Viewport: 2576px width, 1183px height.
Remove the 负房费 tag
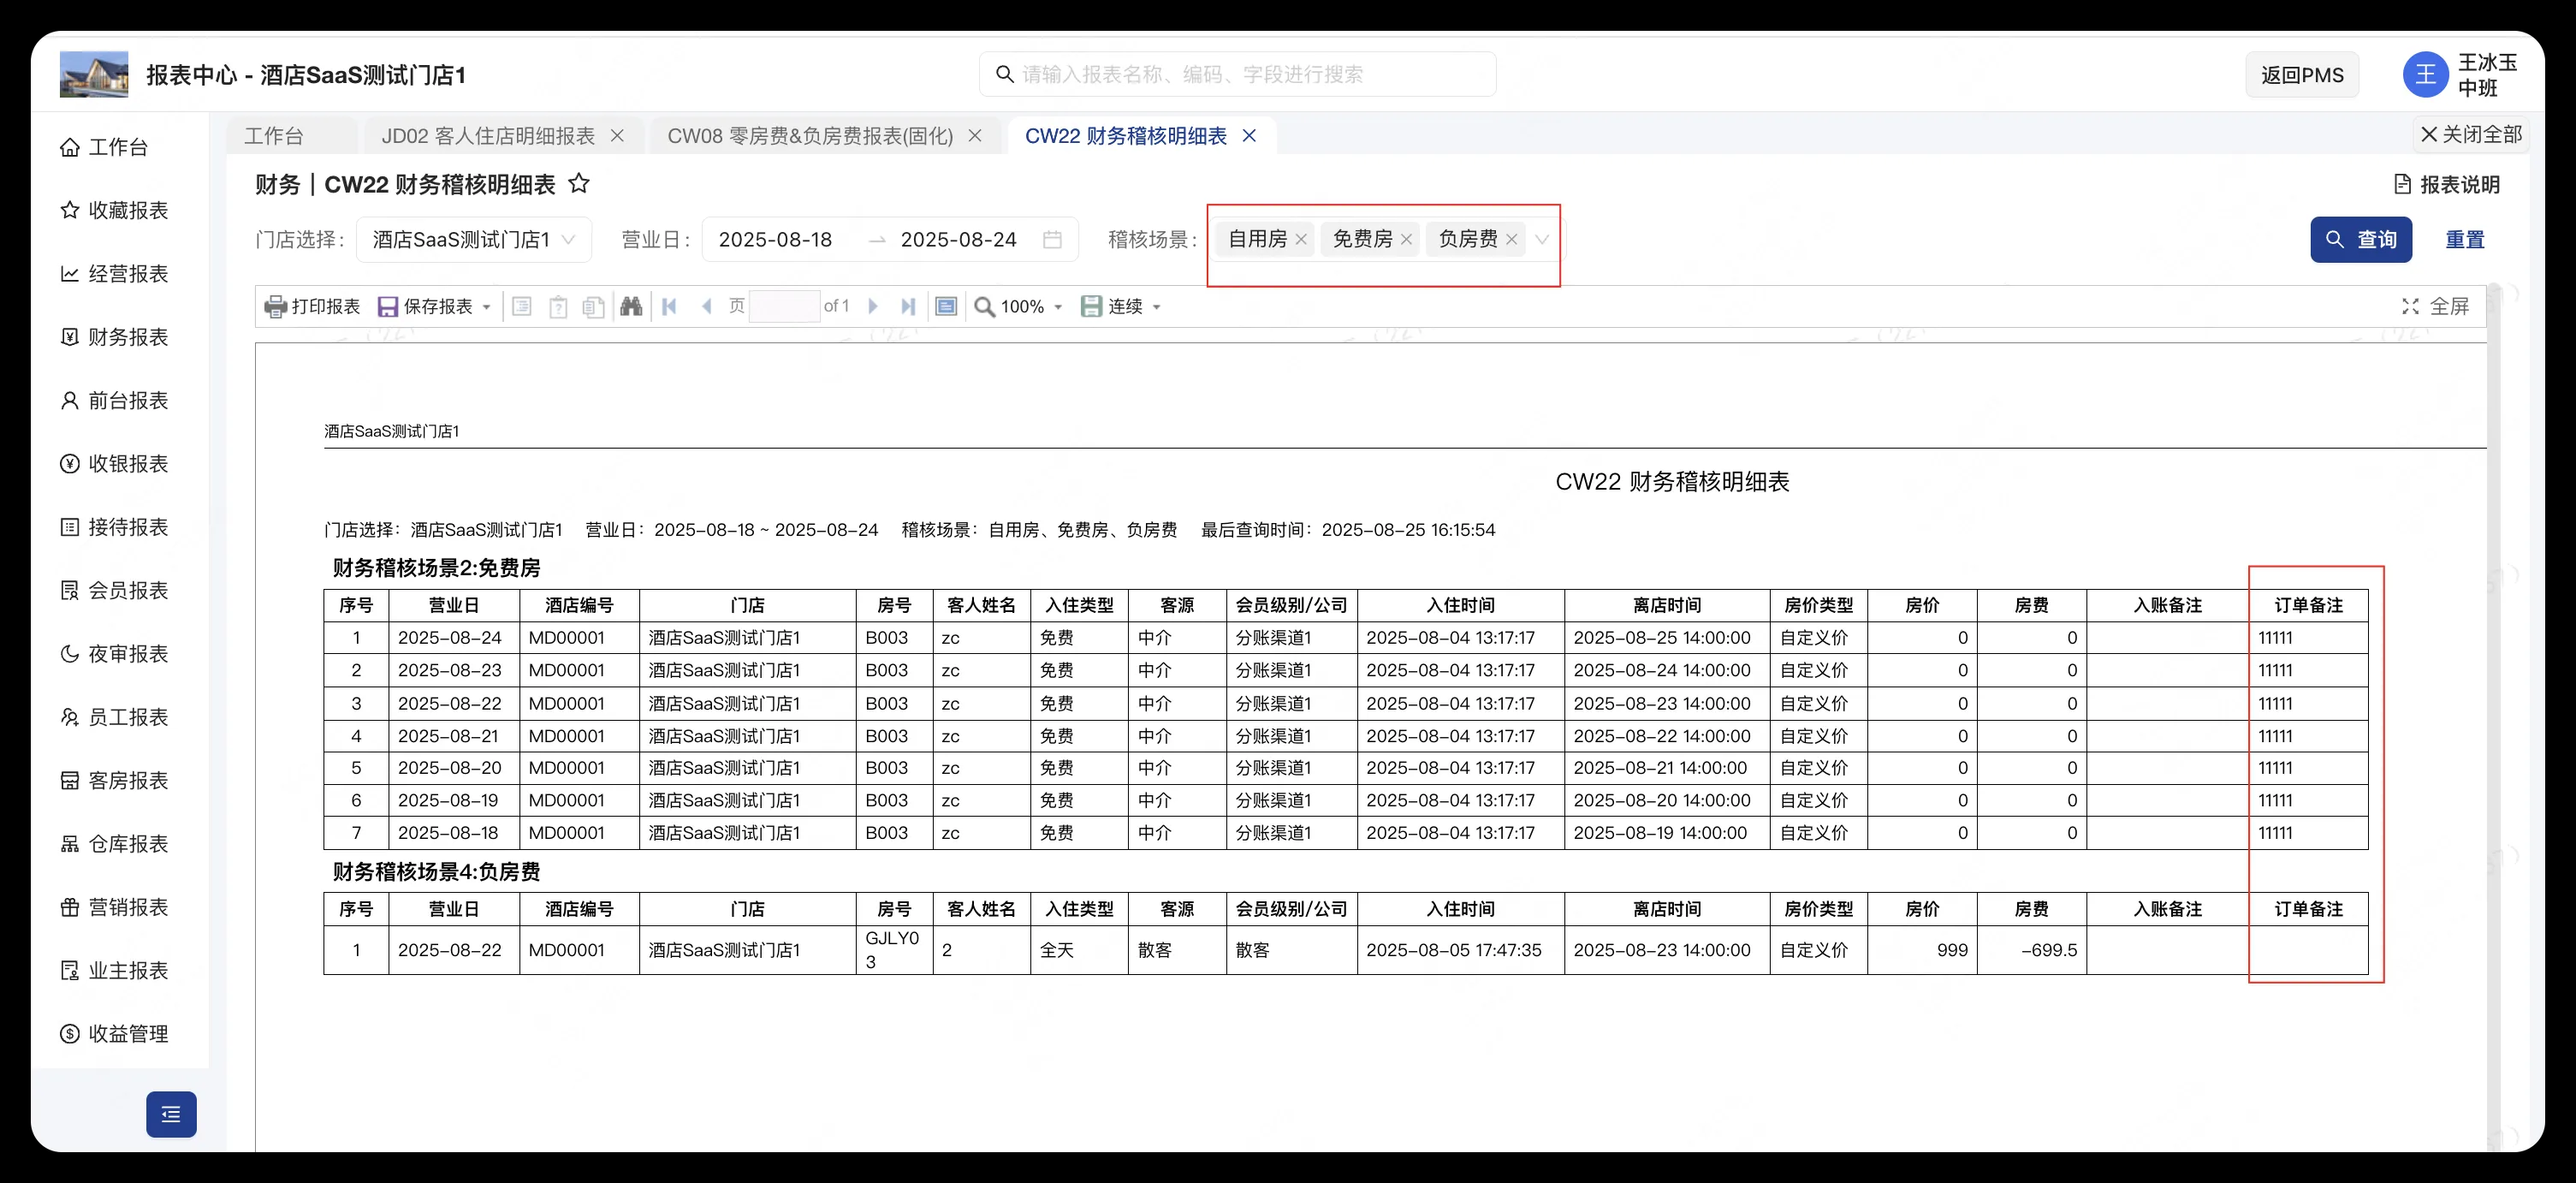tap(1511, 239)
